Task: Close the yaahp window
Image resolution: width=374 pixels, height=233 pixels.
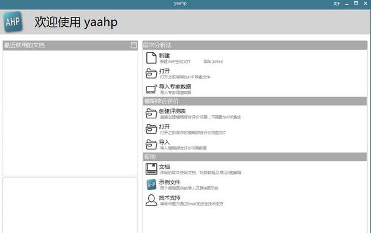Action: [365, 3]
